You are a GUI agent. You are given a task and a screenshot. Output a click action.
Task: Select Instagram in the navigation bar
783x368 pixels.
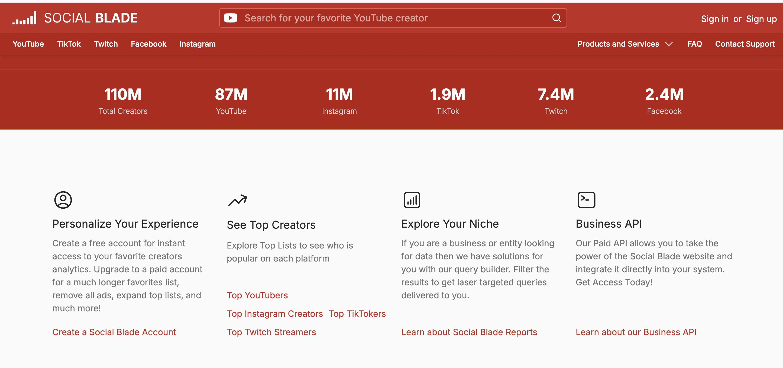[x=197, y=44]
